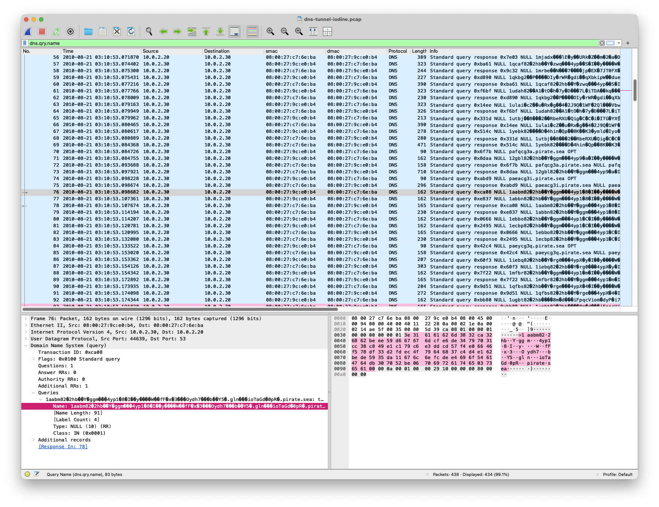Go forward in packet history
The image size is (659, 507).
click(178, 32)
